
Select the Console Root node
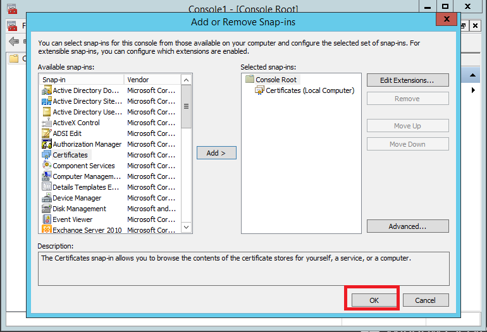[x=276, y=80]
